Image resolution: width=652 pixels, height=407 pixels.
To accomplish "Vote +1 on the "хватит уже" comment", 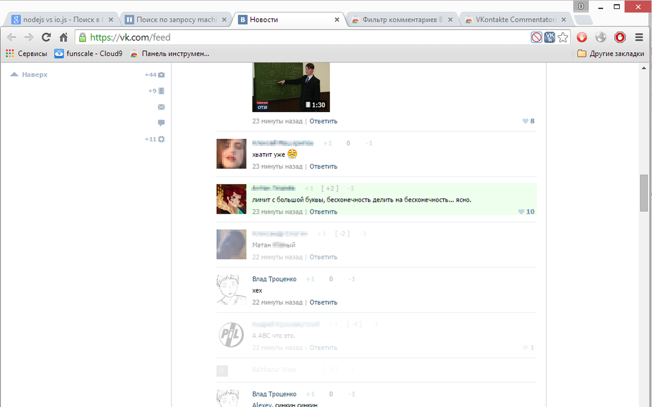I will (327, 143).
